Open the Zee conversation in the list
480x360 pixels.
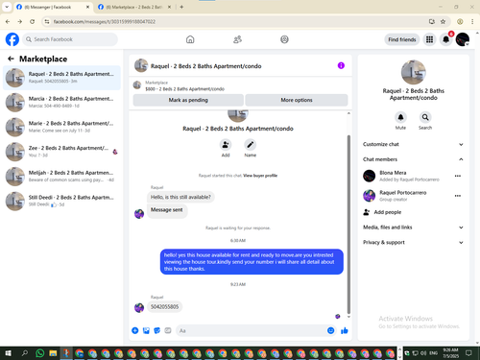(61, 152)
